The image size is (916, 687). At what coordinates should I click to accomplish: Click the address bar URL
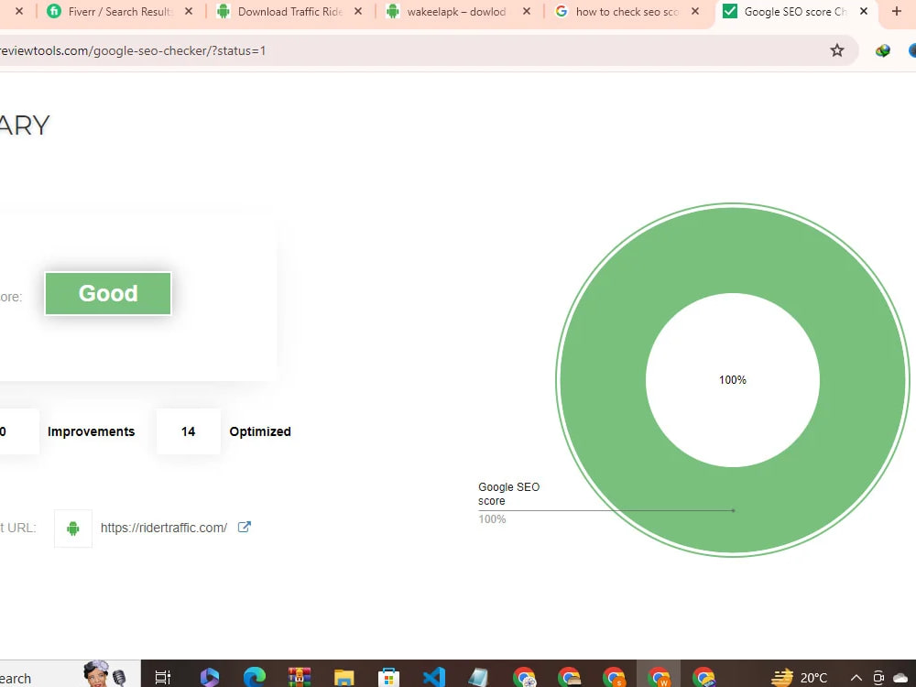133,50
